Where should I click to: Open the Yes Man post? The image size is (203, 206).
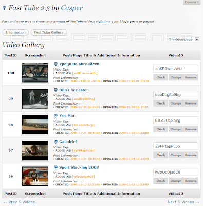[x=67, y=116]
